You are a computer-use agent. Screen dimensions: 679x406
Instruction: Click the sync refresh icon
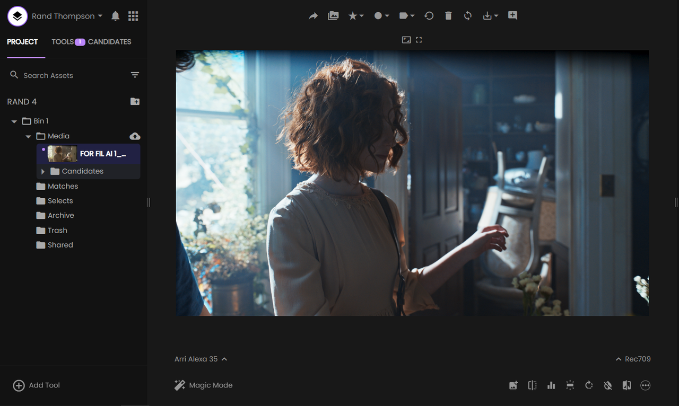click(467, 16)
